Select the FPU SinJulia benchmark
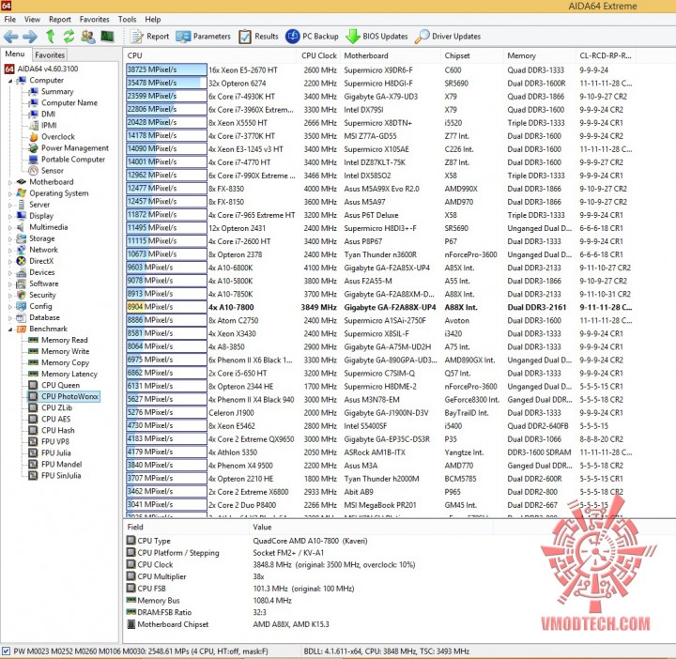The image size is (676, 659). tap(55, 475)
